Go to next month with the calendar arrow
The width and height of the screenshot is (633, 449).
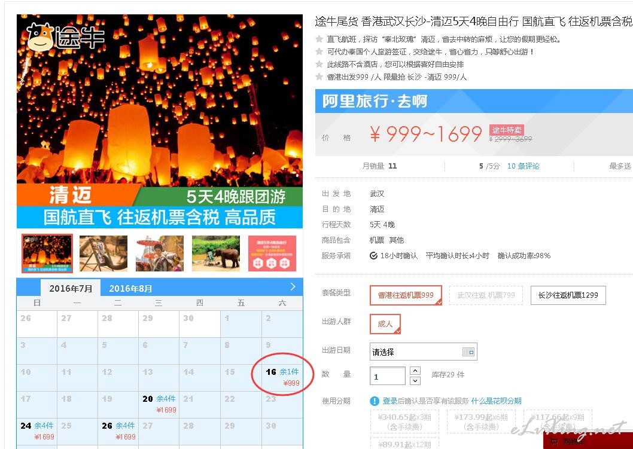click(x=293, y=287)
